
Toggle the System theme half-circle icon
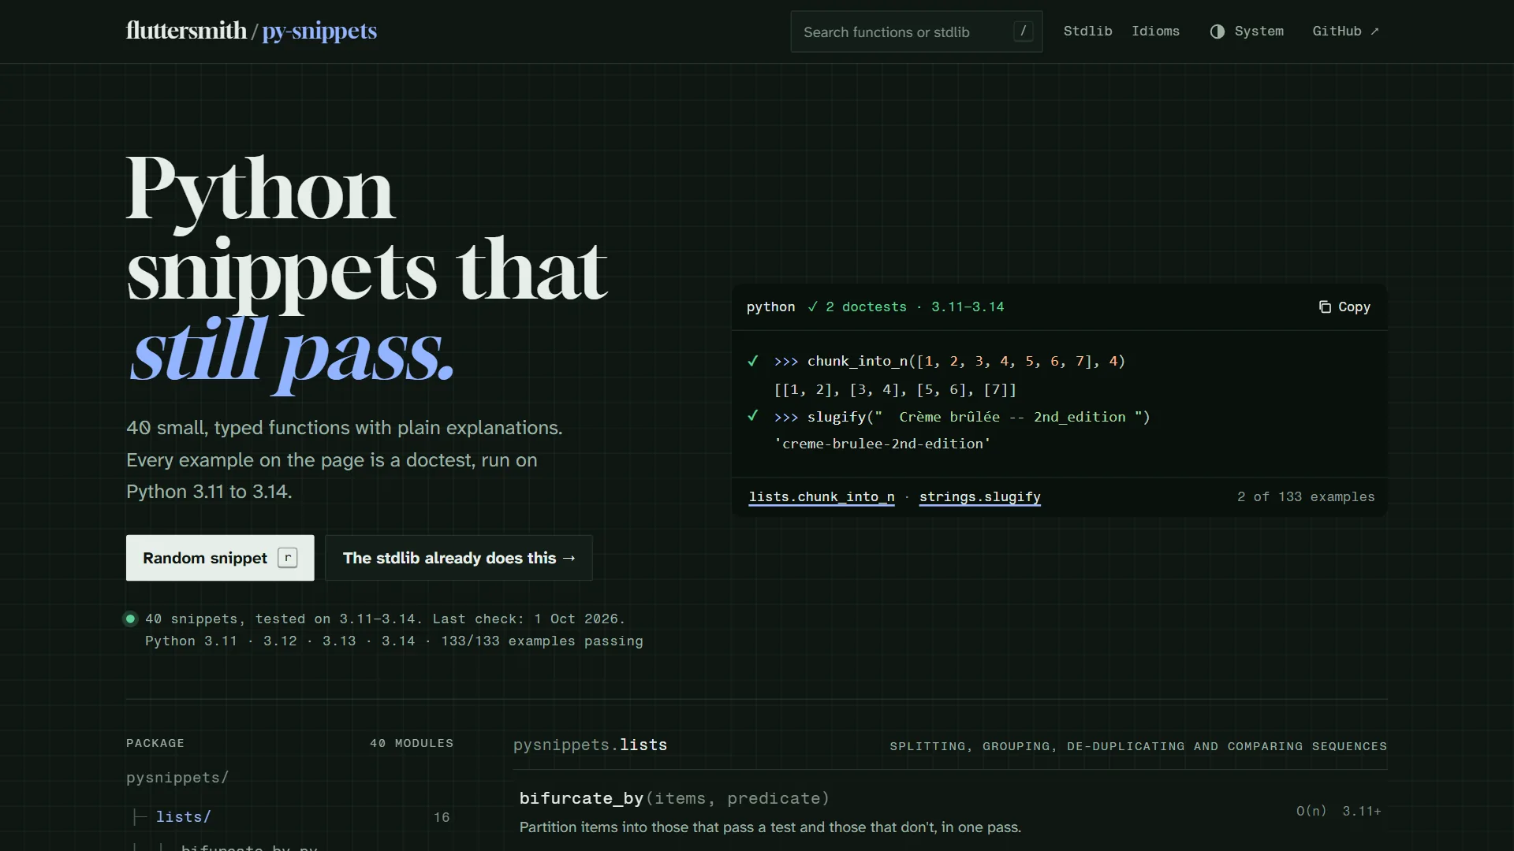point(1218,32)
